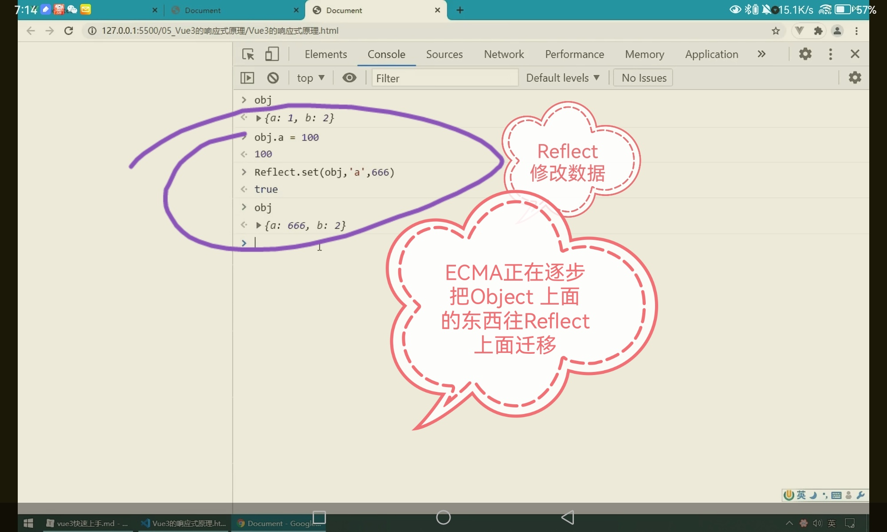887x532 pixels.
Task: Bookmark page with star icon
Action: pyautogui.click(x=775, y=31)
